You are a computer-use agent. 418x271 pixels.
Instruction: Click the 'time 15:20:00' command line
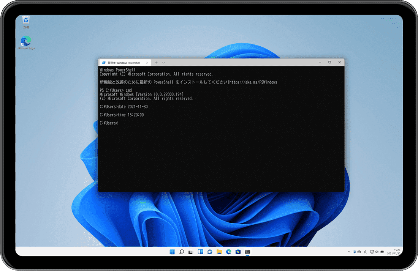[x=122, y=115]
